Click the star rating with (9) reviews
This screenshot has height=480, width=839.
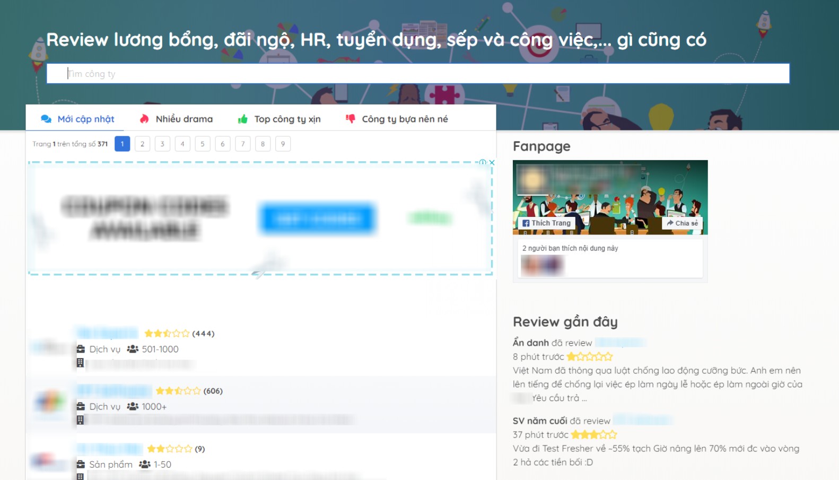tap(170, 449)
